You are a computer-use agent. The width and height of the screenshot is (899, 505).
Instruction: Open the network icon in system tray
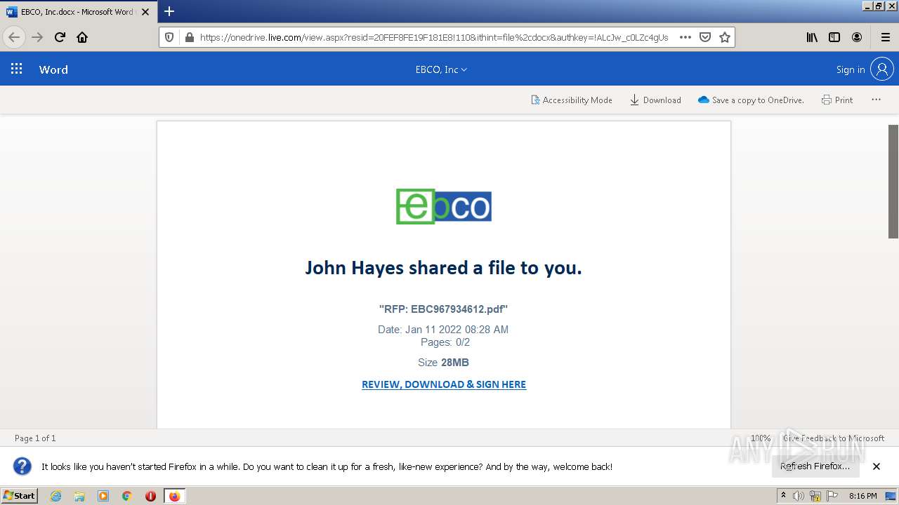pyautogui.click(x=815, y=496)
